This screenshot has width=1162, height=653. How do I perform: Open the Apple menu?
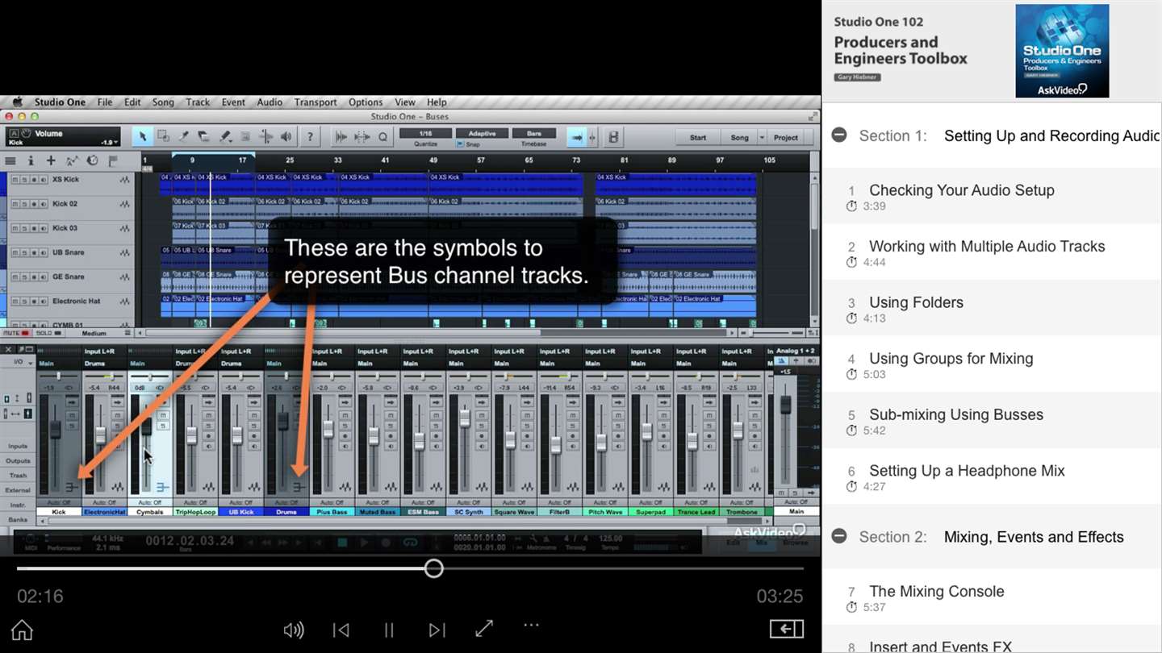click(17, 102)
